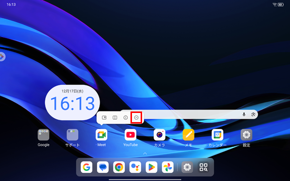Tap the Google search bar field
This screenshot has height=181, width=290.
pyautogui.click(x=189, y=114)
